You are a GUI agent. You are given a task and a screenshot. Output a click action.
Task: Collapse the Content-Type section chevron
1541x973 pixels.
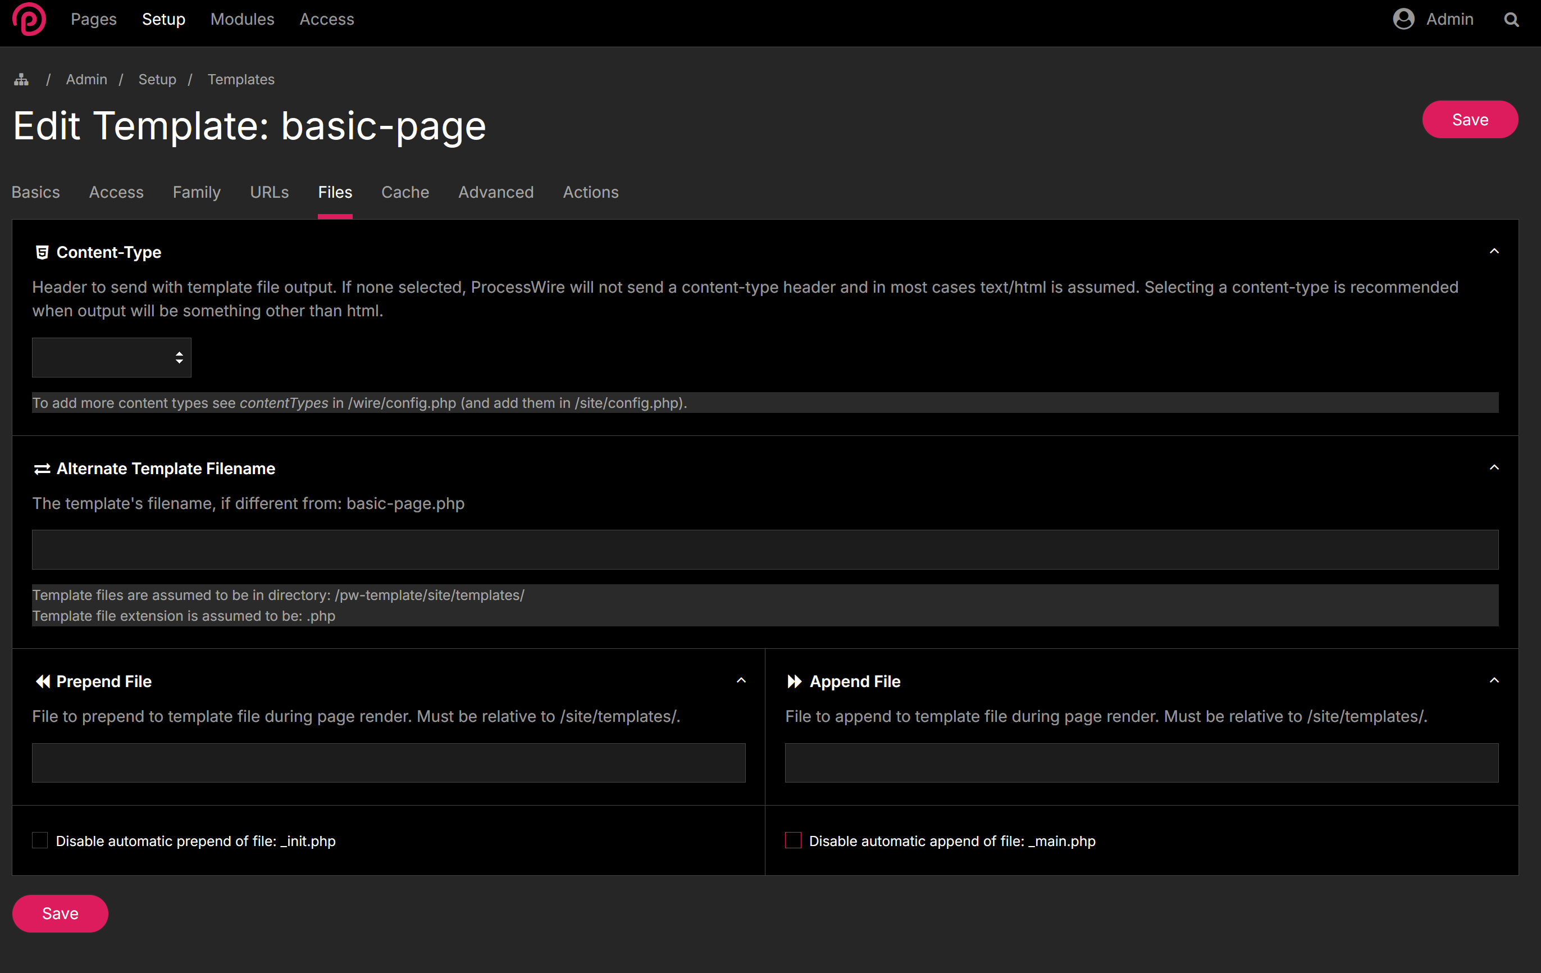pyautogui.click(x=1494, y=252)
